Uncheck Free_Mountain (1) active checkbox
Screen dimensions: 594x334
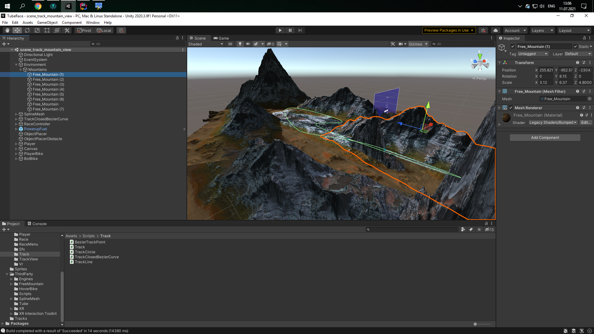point(513,46)
